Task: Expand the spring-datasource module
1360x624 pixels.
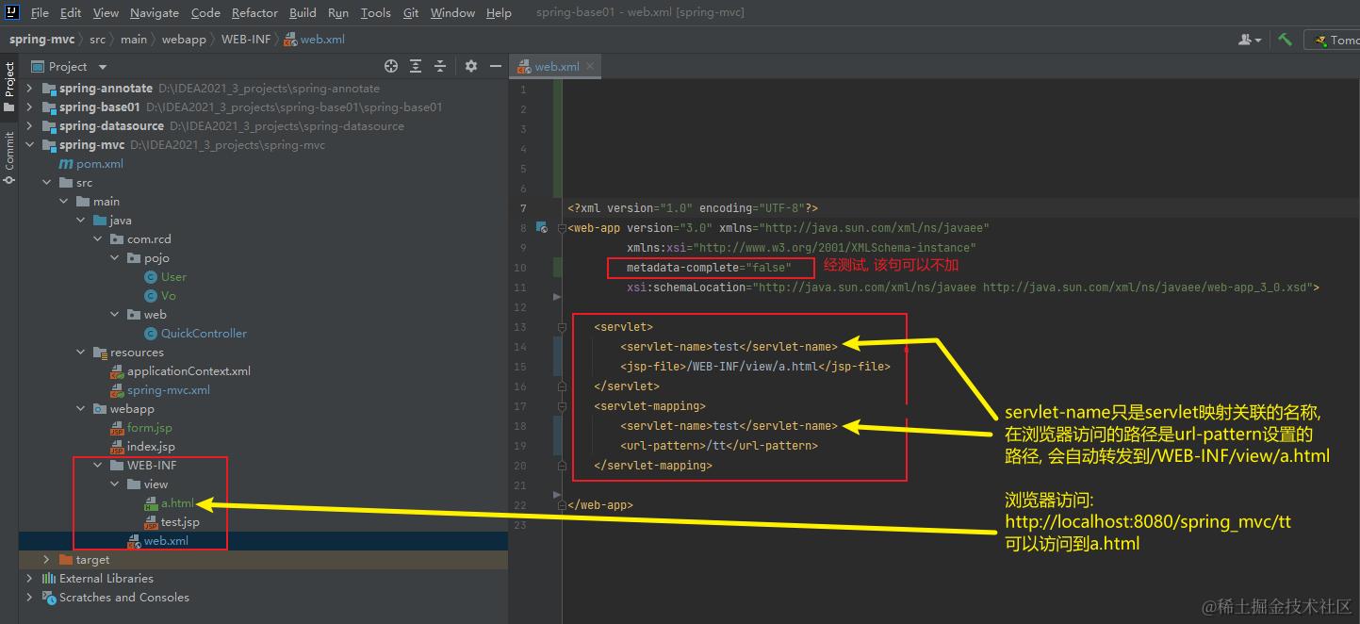Action: (30, 126)
